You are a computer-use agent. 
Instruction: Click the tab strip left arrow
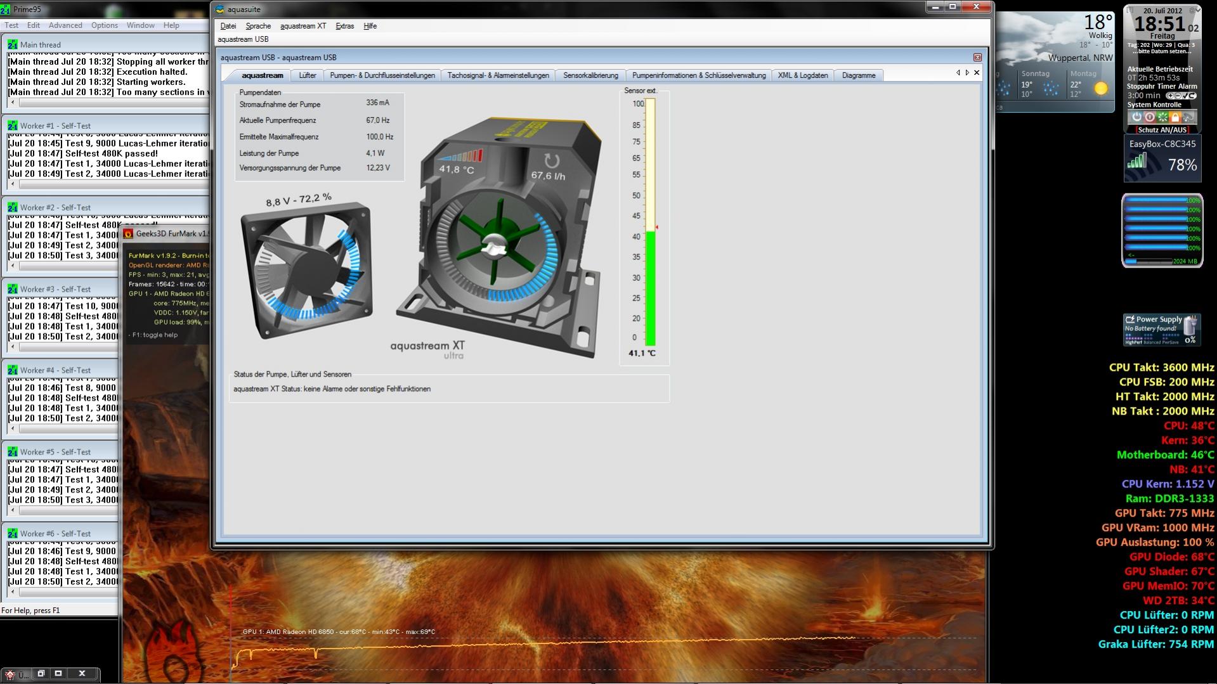(x=958, y=73)
